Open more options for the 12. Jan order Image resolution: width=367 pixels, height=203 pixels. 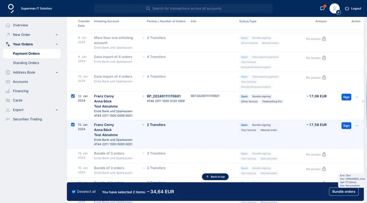[357, 97]
